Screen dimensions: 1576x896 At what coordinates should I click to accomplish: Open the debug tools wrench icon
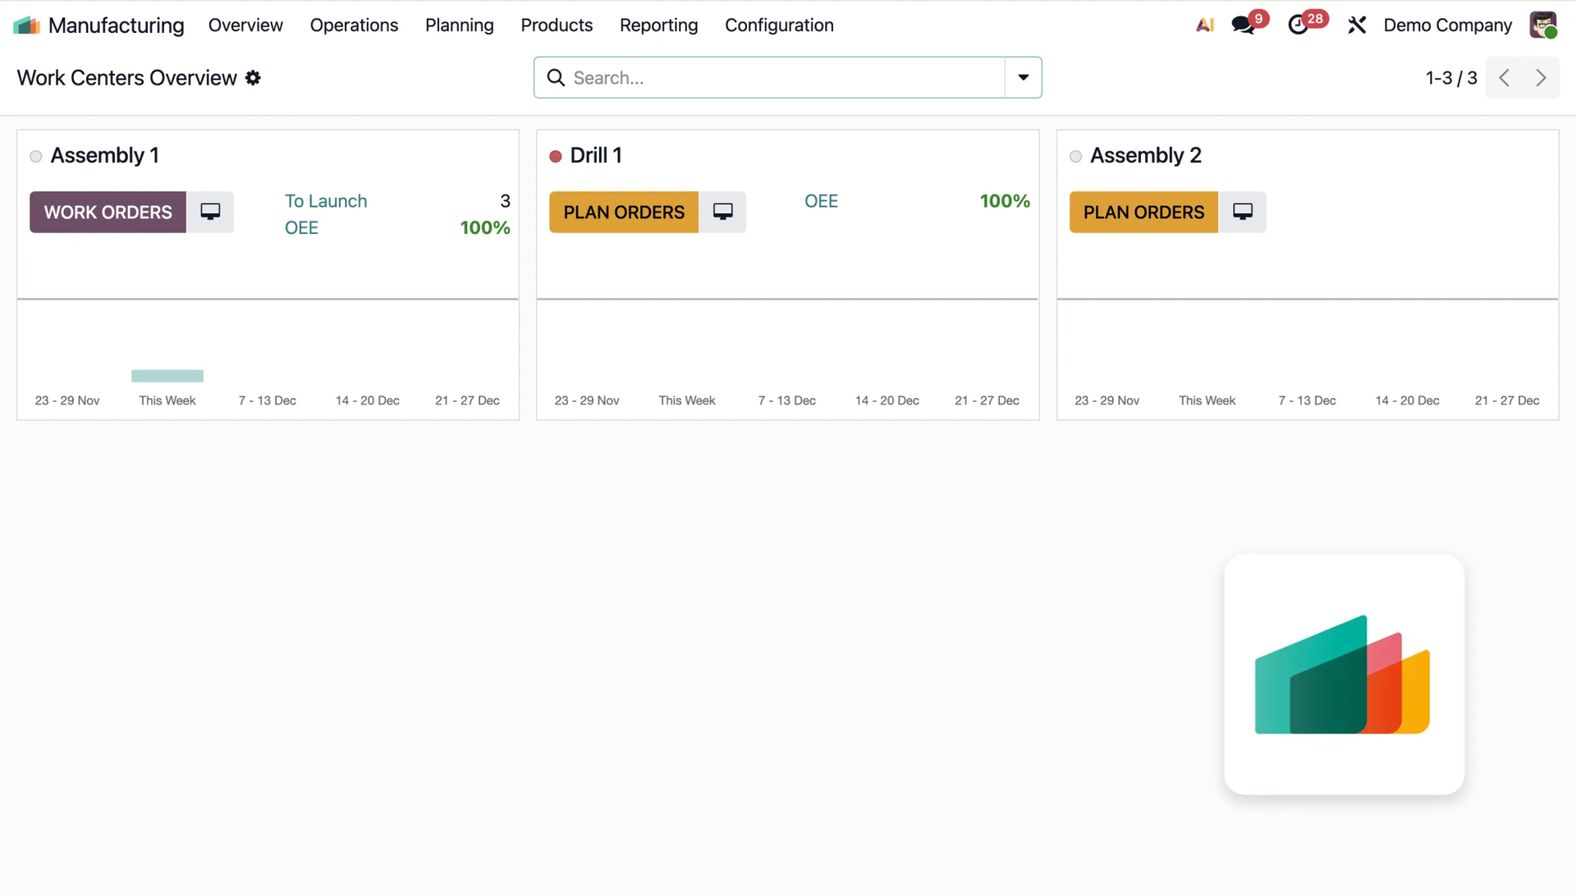pyautogui.click(x=1357, y=25)
